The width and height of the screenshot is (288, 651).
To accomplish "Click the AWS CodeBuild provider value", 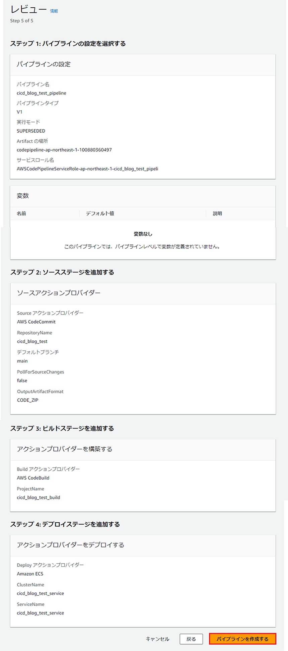I will pyautogui.click(x=33, y=478).
